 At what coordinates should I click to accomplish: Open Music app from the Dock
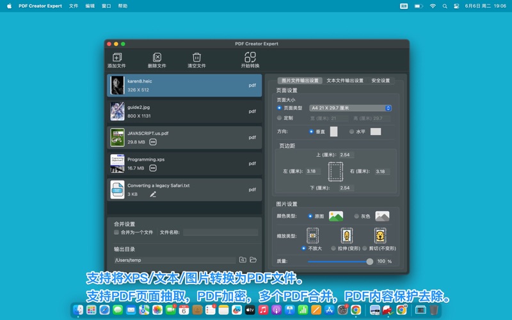pos(263,310)
